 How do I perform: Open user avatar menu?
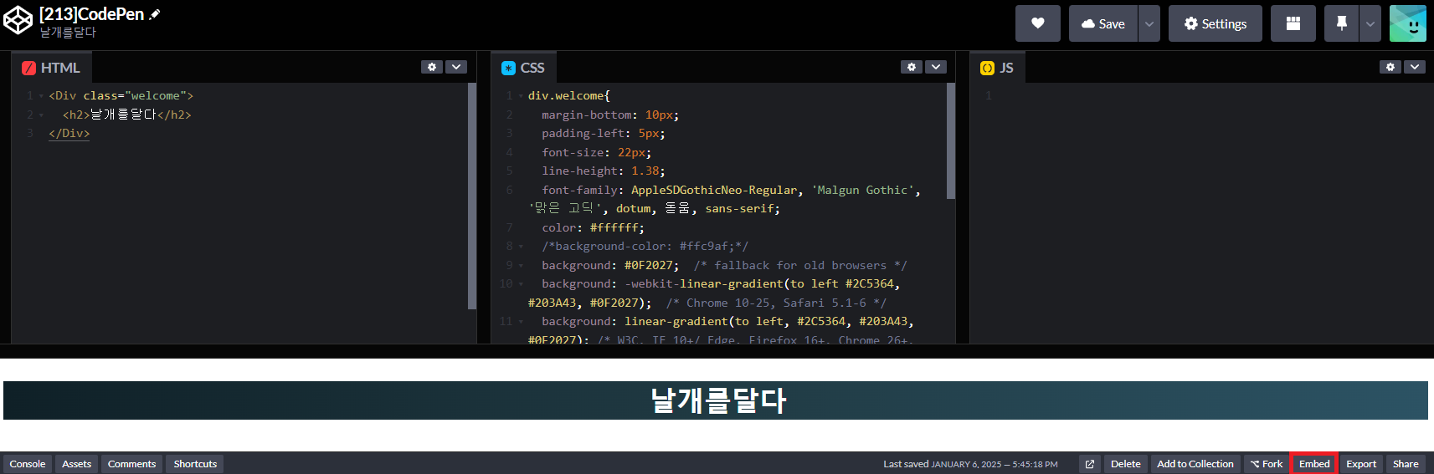(x=1408, y=23)
